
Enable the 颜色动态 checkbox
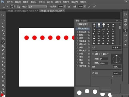tap(77, 44)
